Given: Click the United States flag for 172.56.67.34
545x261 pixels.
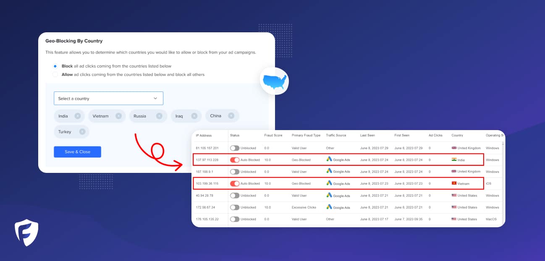Looking at the screenshot, I should (455, 207).
